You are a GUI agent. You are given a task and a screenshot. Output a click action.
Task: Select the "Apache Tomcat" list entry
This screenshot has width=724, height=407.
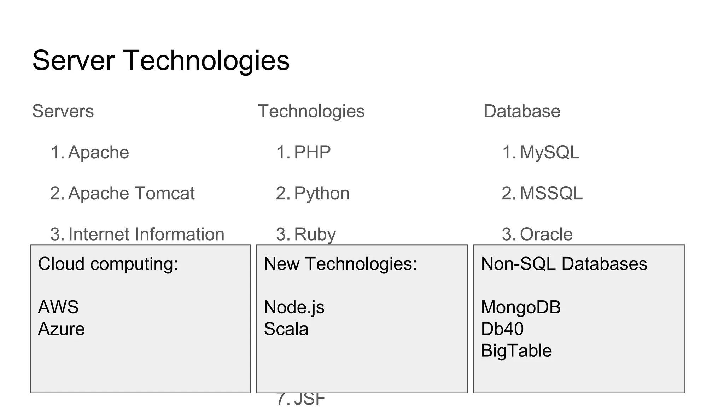click(131, 193)
